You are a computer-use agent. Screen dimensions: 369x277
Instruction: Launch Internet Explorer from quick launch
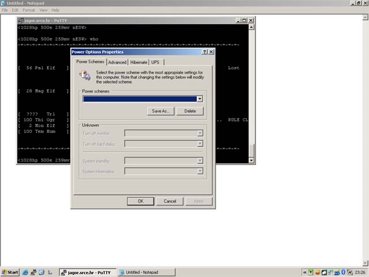[25, 272]
